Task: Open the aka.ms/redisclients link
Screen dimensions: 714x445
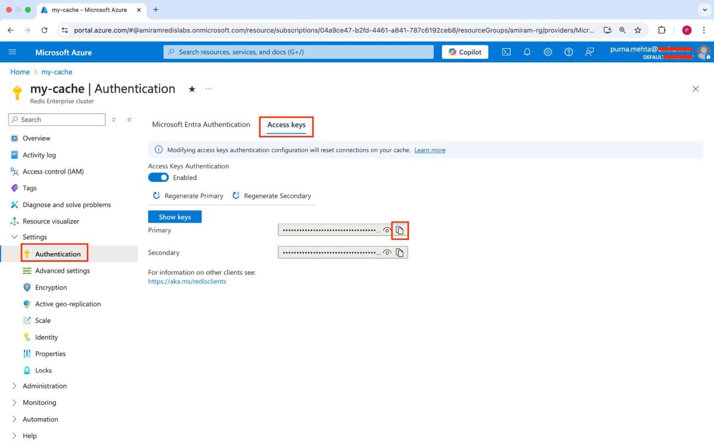Action: click(x=187, y=281)
